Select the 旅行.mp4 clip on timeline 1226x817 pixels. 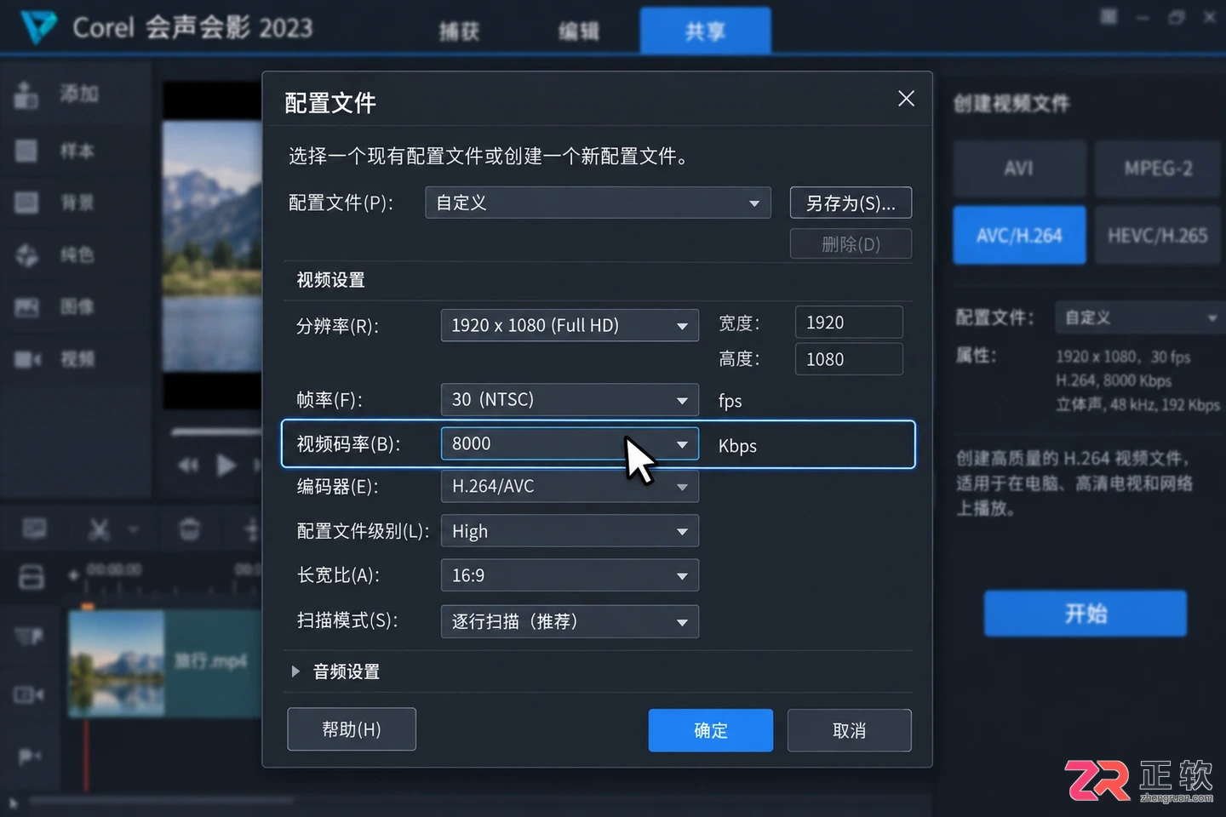point(164,662)
